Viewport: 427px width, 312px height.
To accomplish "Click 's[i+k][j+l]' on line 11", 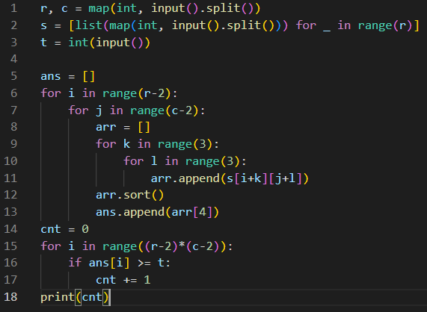I will click(x=265, y=178).
